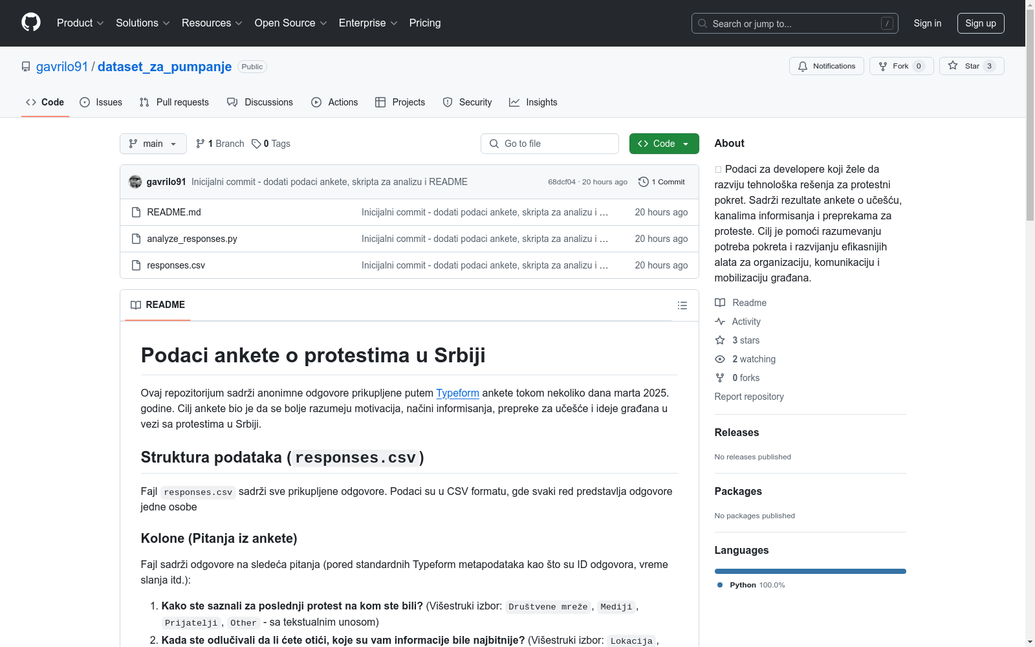1035x647 pixels.
Task: Expand the Solutions menu
Action: tap(143, 23)
